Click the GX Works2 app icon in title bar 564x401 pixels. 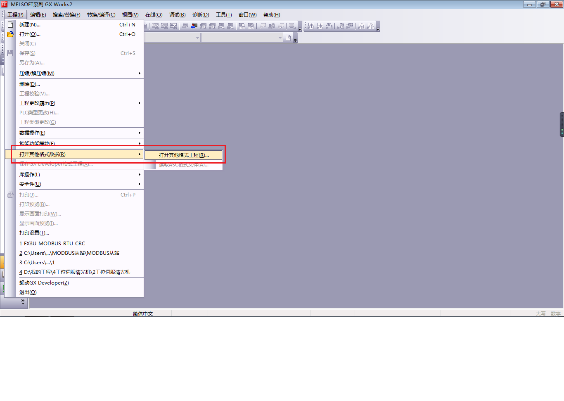(5, 4)
